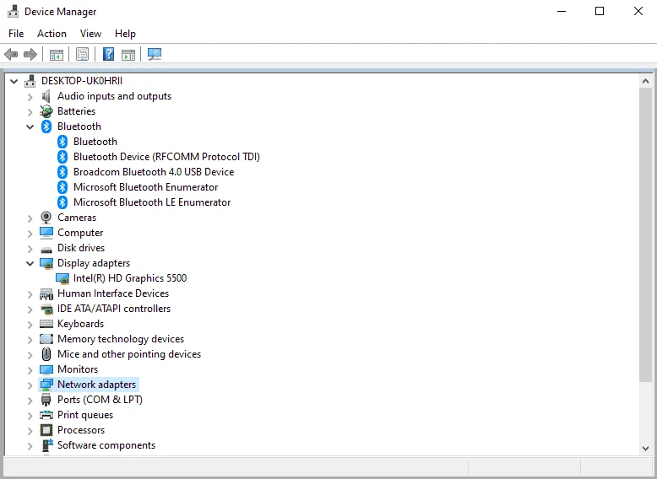Select the Disk drives label
The width and height of the screenshot is (657, 479).
tap(81, 248)
